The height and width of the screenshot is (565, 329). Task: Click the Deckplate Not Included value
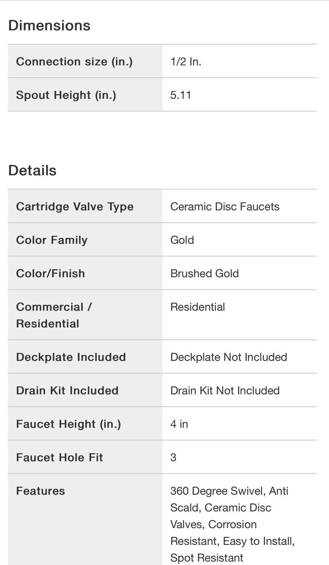pos(229,357)
